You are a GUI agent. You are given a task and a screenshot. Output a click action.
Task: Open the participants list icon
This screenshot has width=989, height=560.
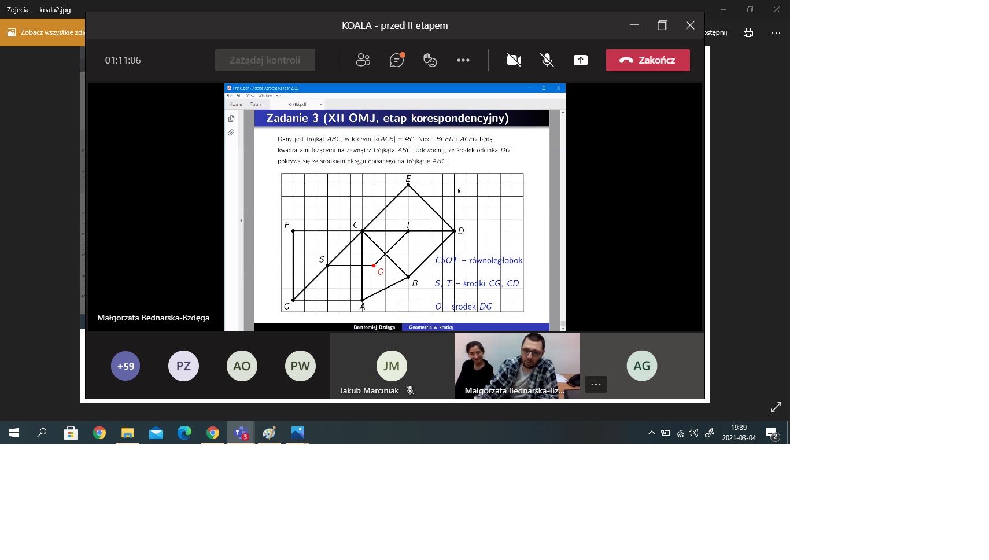point(363,60)
